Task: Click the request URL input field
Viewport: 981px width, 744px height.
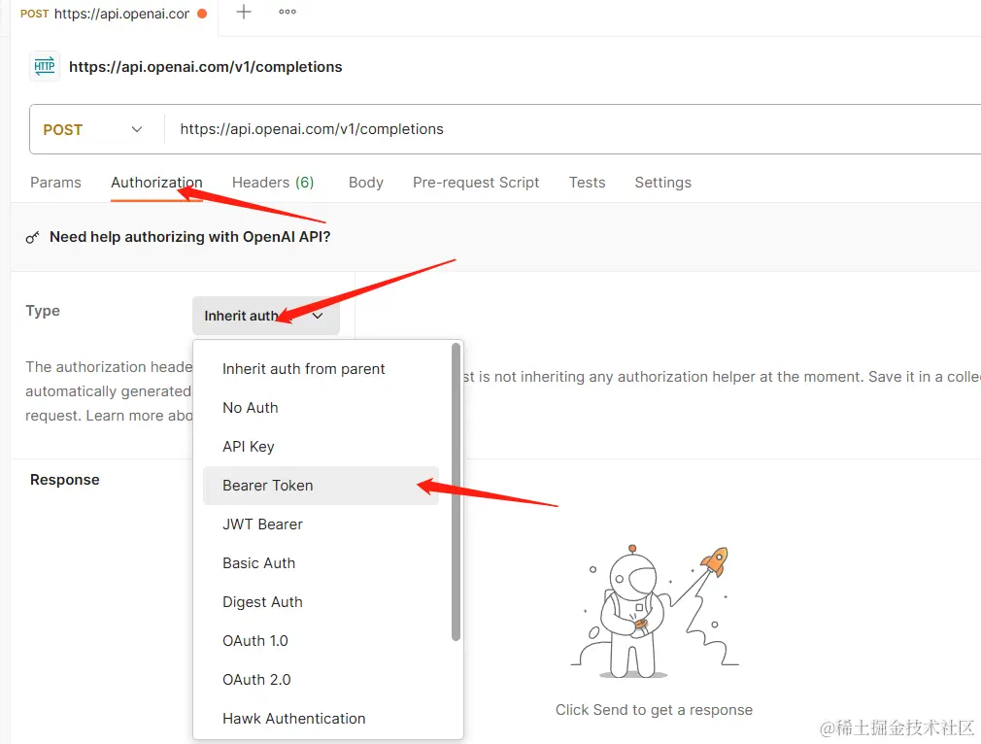Action: [x=572, y=129]
